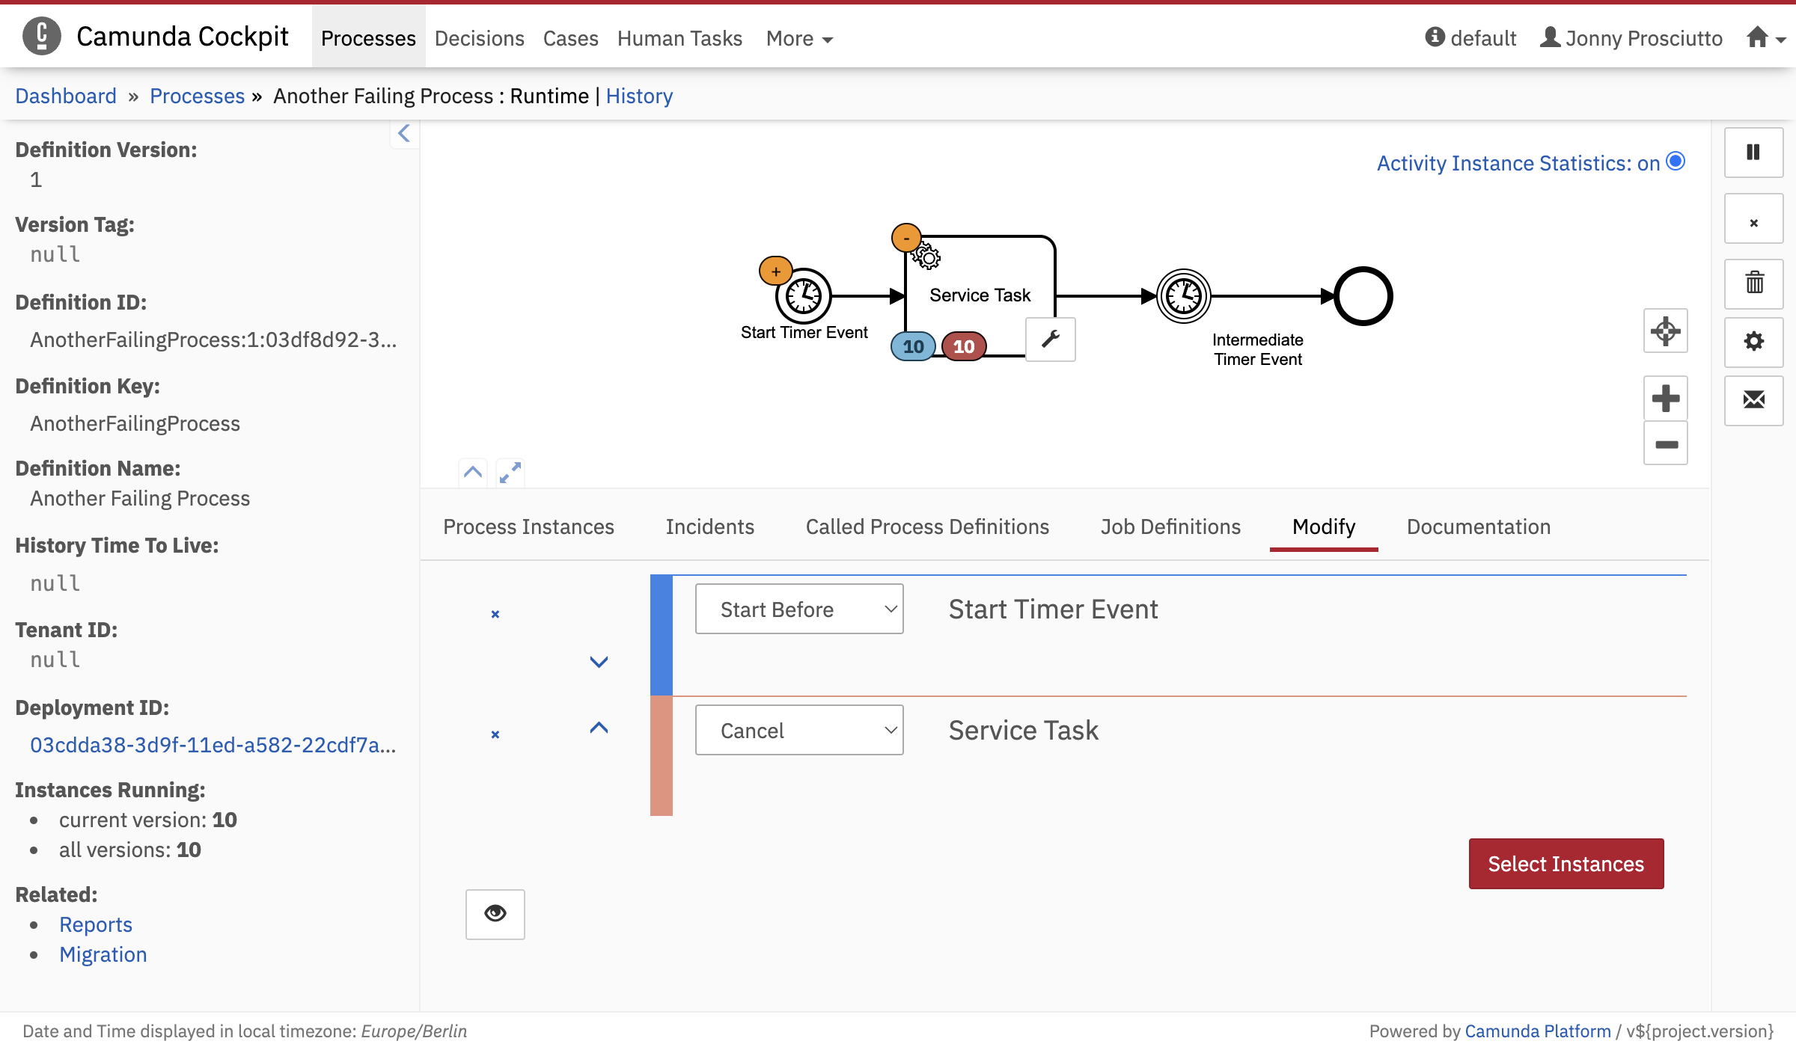Screen dimensions: 1796x1047
Task: Open the Start Before instruction type dropdown
Action: (799, 609)
